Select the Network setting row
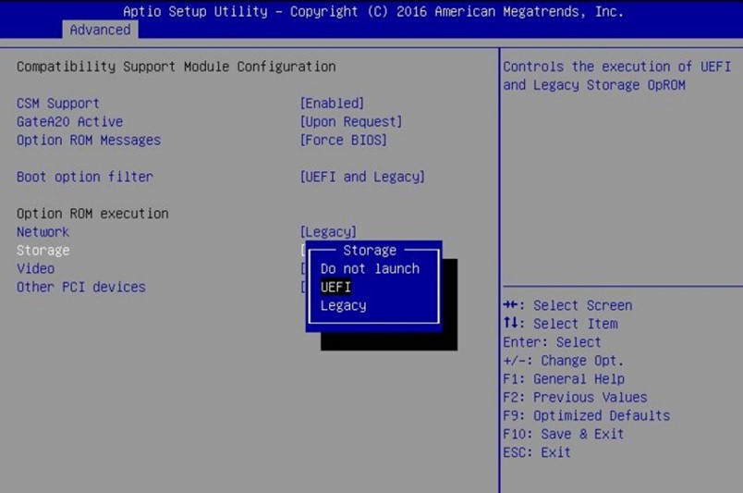The width and height of the screenshot is (743, 493). coord(43,232)
